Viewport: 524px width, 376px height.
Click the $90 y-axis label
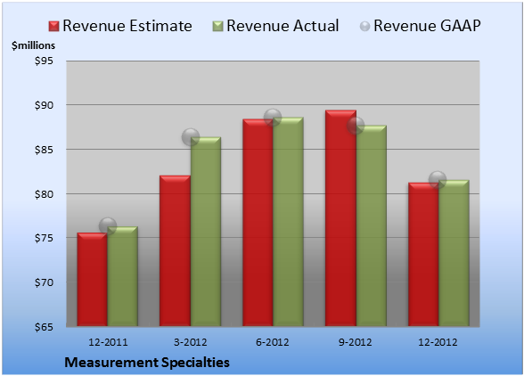44,105
